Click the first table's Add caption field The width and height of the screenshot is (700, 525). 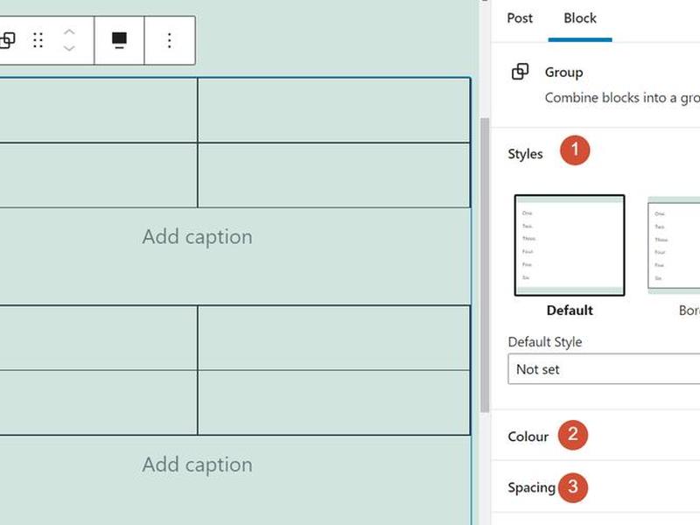(x=198, y=237)
